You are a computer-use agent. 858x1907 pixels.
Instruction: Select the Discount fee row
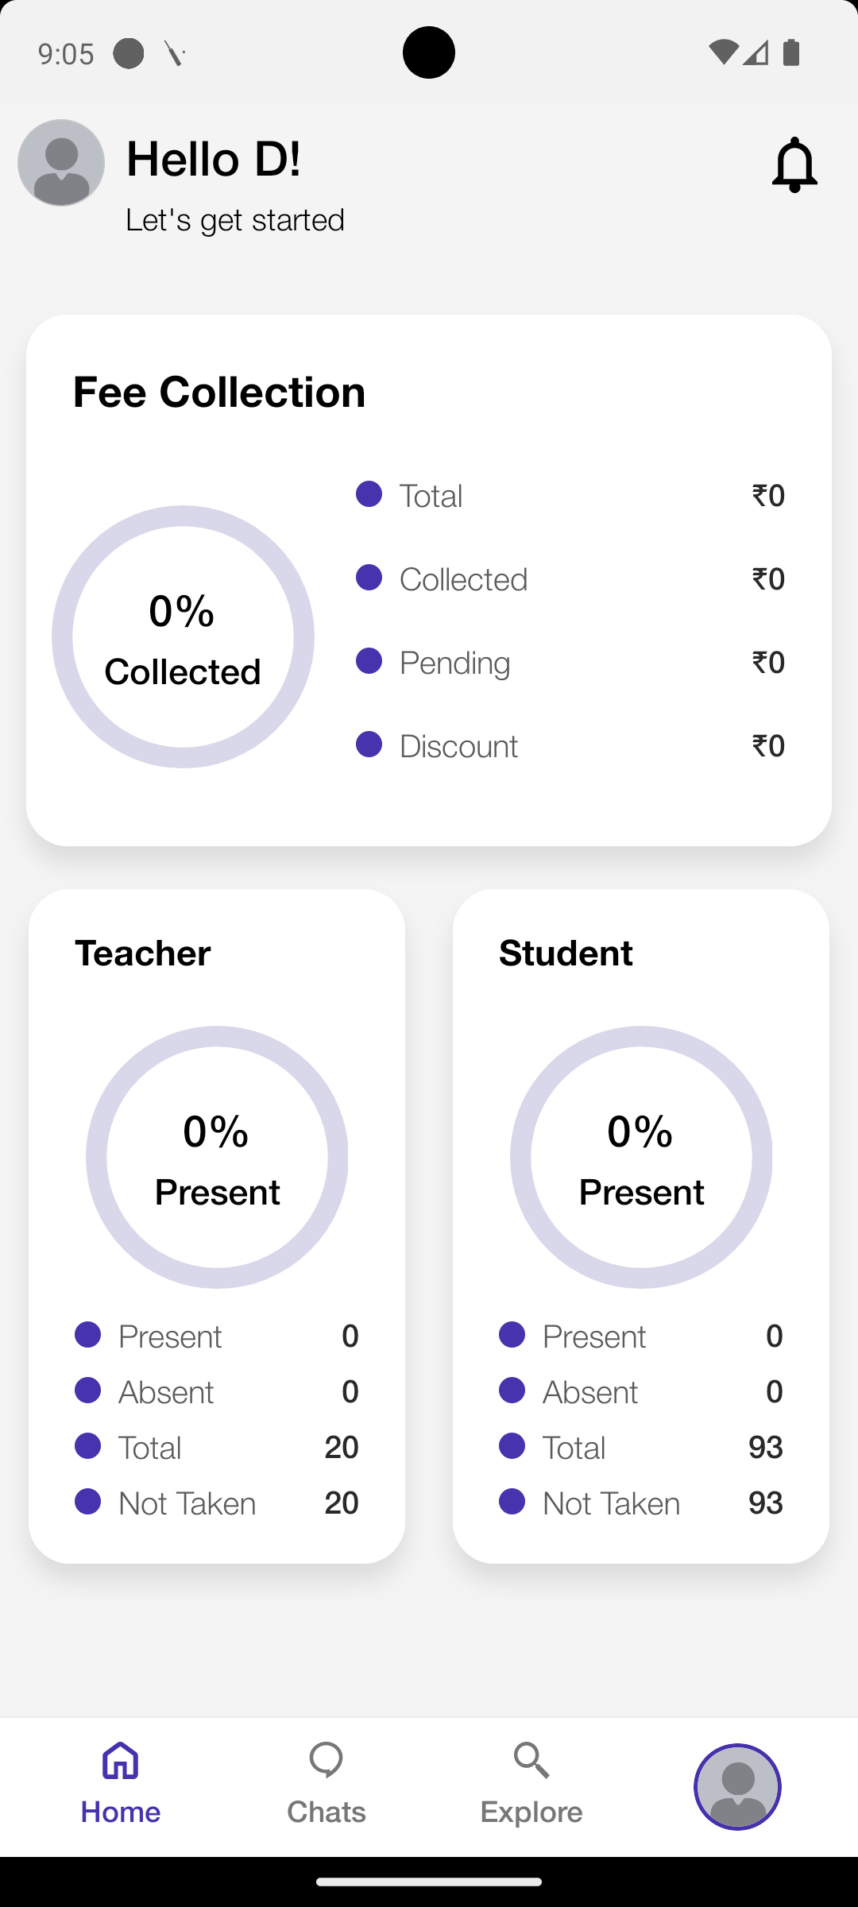click(x=570, y=745)
